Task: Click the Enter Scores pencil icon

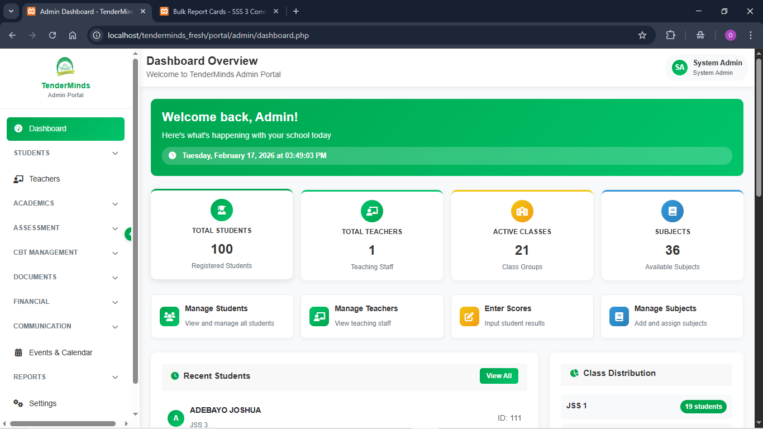Action: pyautogui.click(x=469, y=316)
